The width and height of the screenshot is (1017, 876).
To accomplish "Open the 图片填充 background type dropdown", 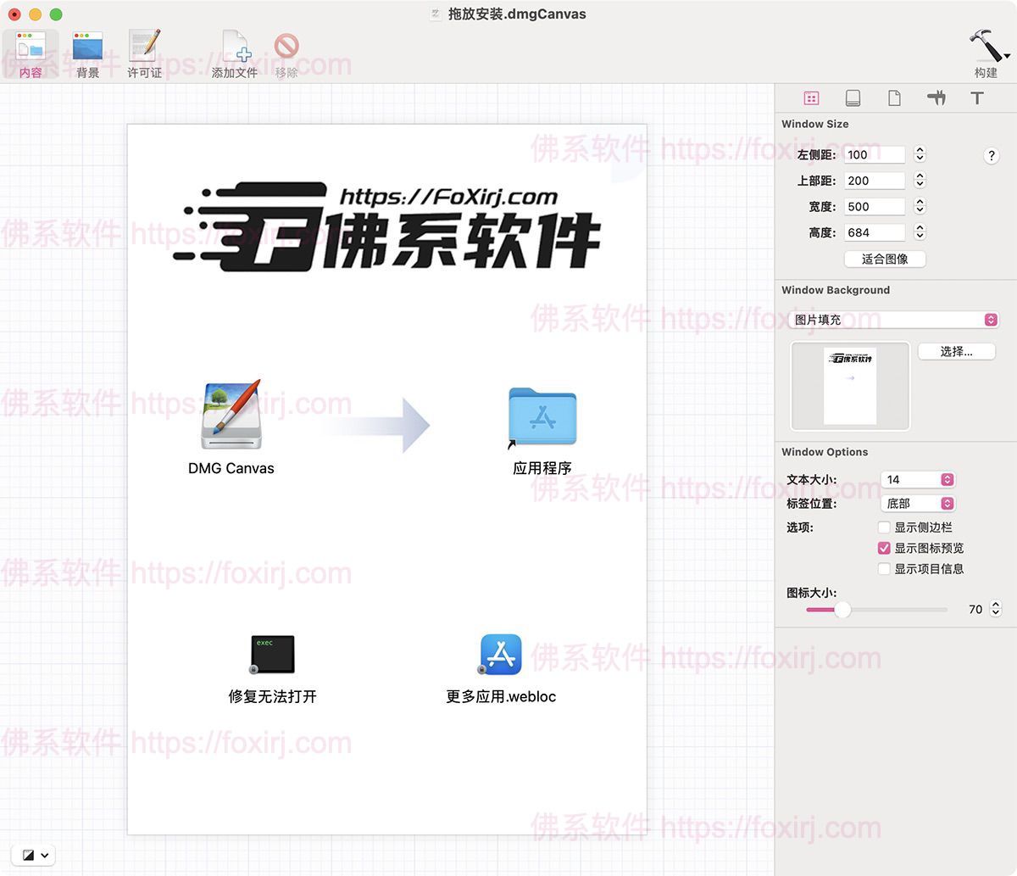I will click(x=893, y=320).
